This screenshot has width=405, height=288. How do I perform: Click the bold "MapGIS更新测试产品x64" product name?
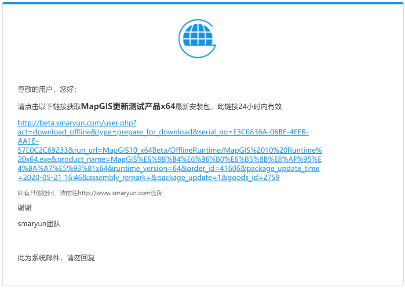point(128,107)
